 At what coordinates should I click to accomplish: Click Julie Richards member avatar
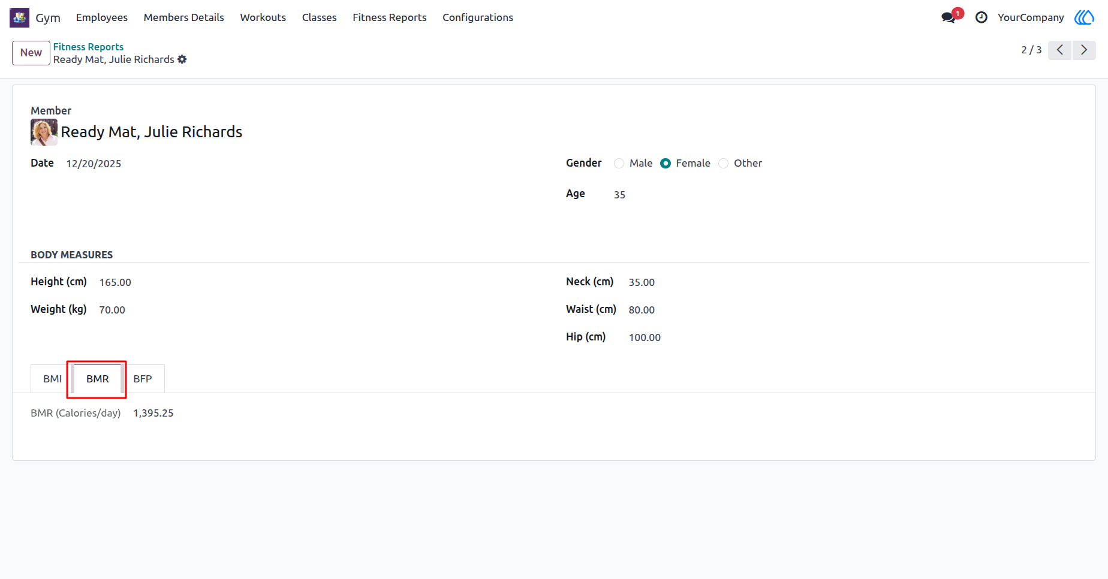click(x=44, y=132)
